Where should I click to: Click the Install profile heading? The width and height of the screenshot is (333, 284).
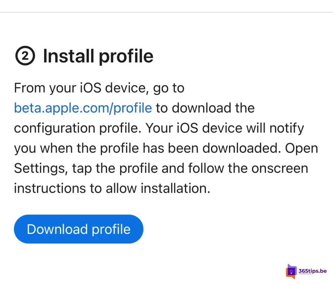click(x=98, y=56)
